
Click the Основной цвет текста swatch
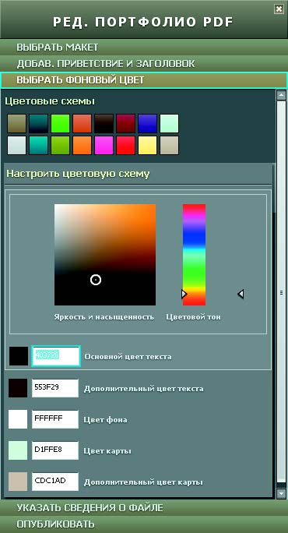point(19,356)
